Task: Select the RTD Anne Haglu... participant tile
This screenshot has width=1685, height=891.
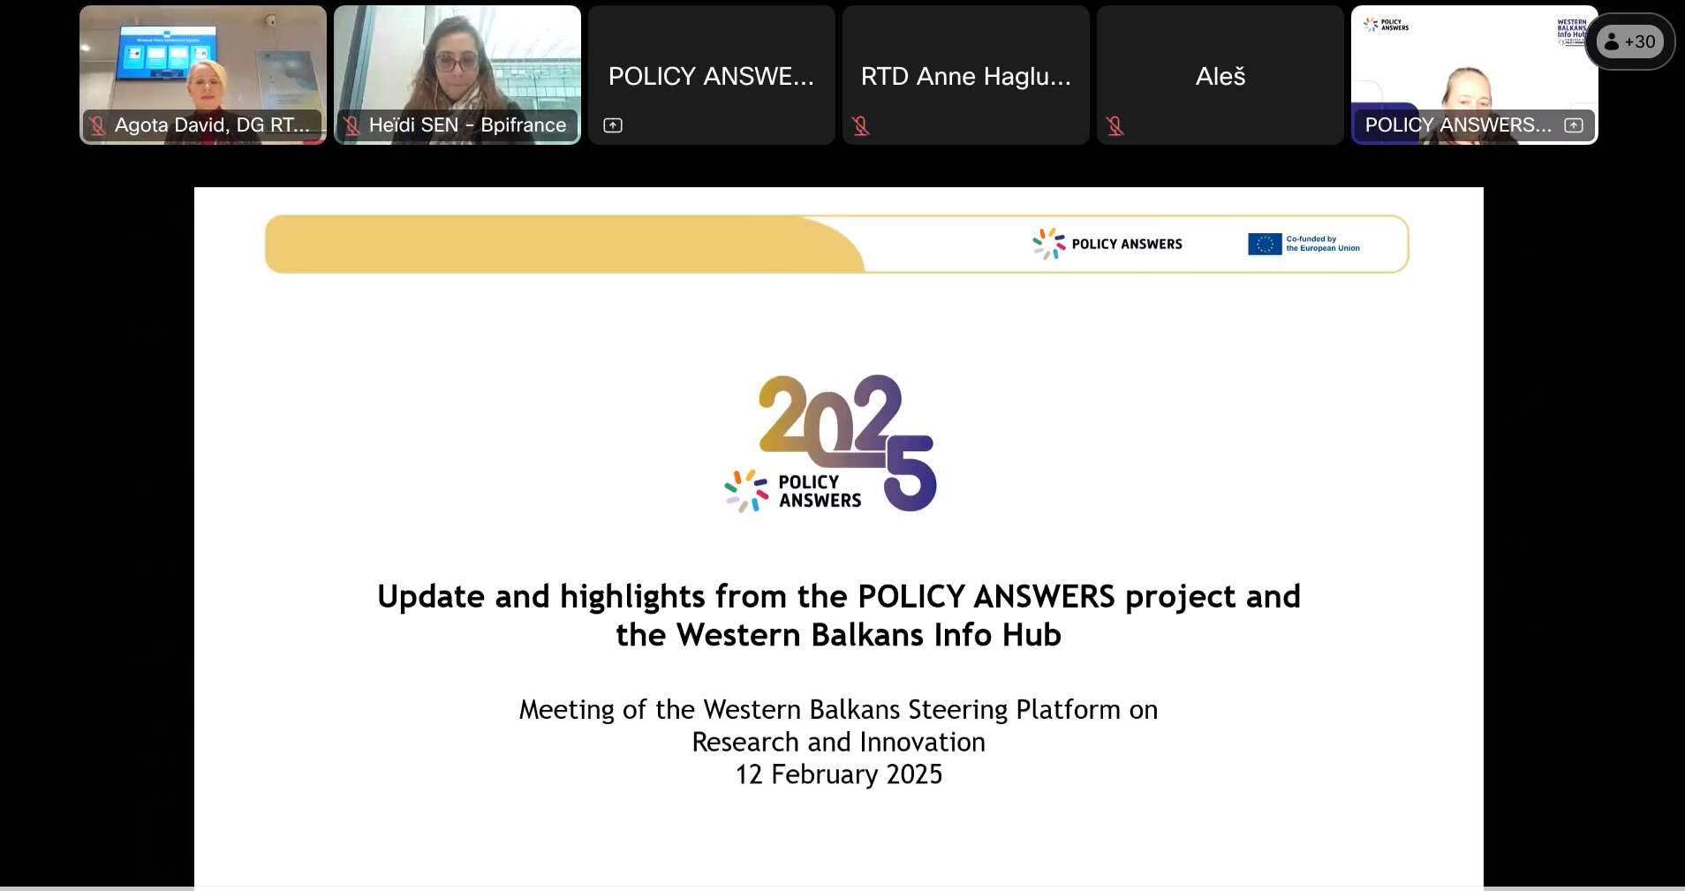Action: click(x=966, y=75)
